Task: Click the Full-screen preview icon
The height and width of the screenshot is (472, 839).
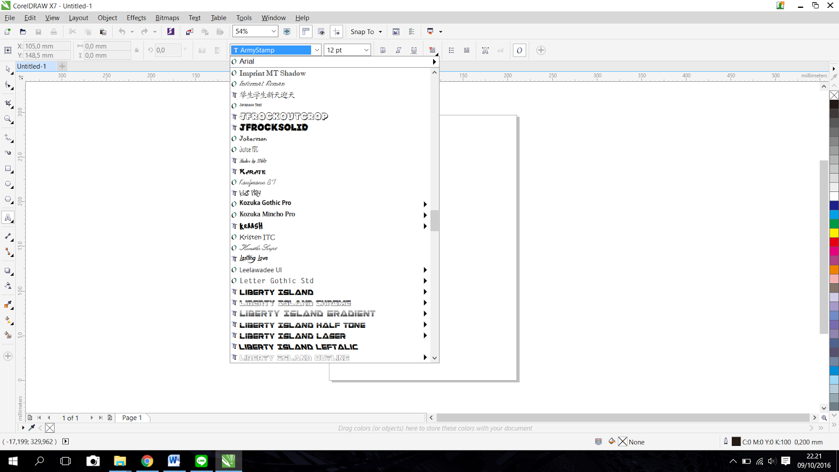Action: 287,32
